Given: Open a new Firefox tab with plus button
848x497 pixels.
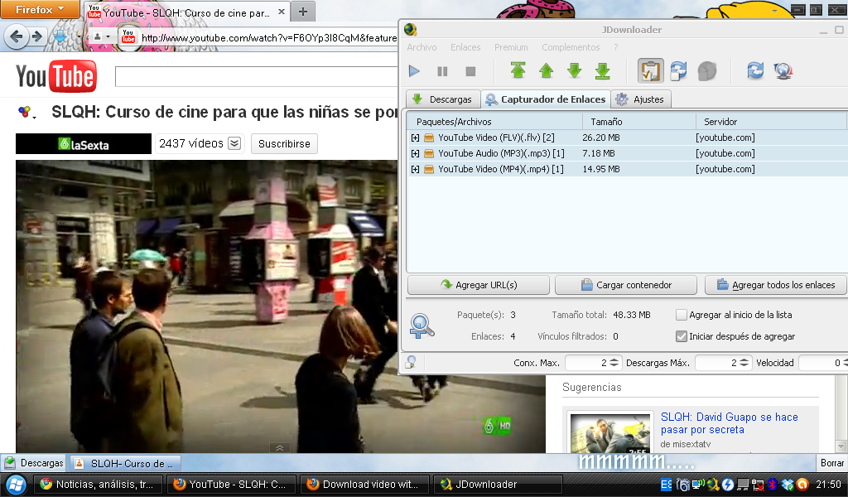Looking at the screenshot, I should [x=303, y=12].
